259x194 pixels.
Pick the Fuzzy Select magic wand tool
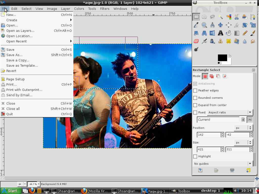[221, 17]
